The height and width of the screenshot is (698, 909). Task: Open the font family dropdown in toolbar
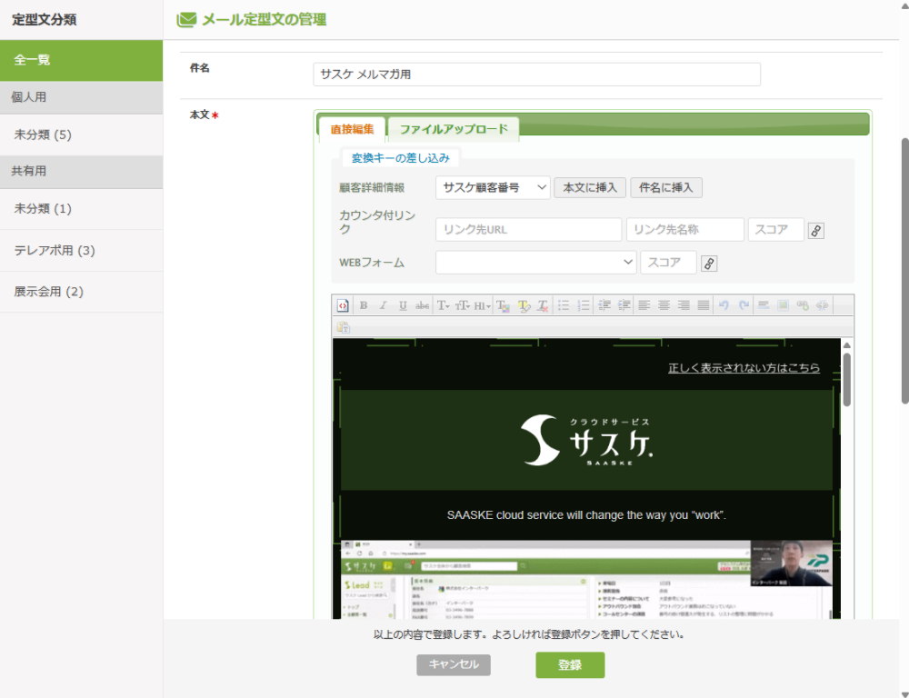click(443, 305)
